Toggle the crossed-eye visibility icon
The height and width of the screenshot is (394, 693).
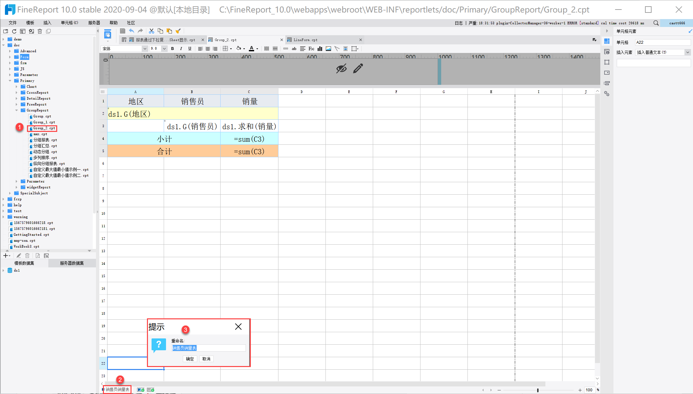pos(341,68)
